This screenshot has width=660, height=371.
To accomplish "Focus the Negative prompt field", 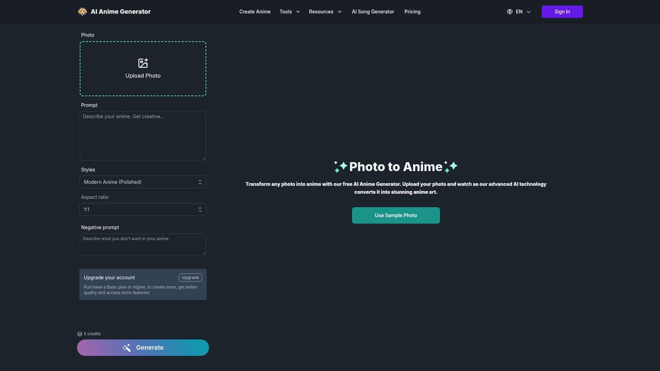I will pyautogui.click(x=143, y=244).
